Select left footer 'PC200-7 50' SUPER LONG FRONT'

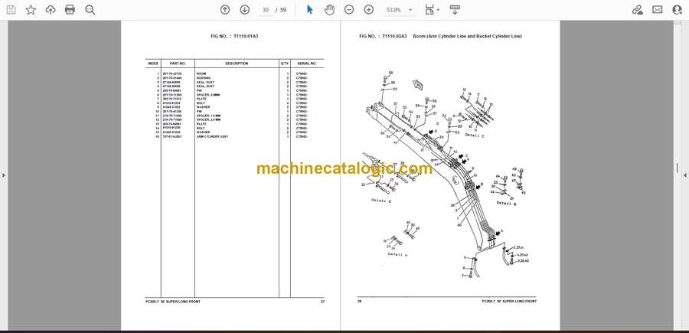click(x=173, y=302)
